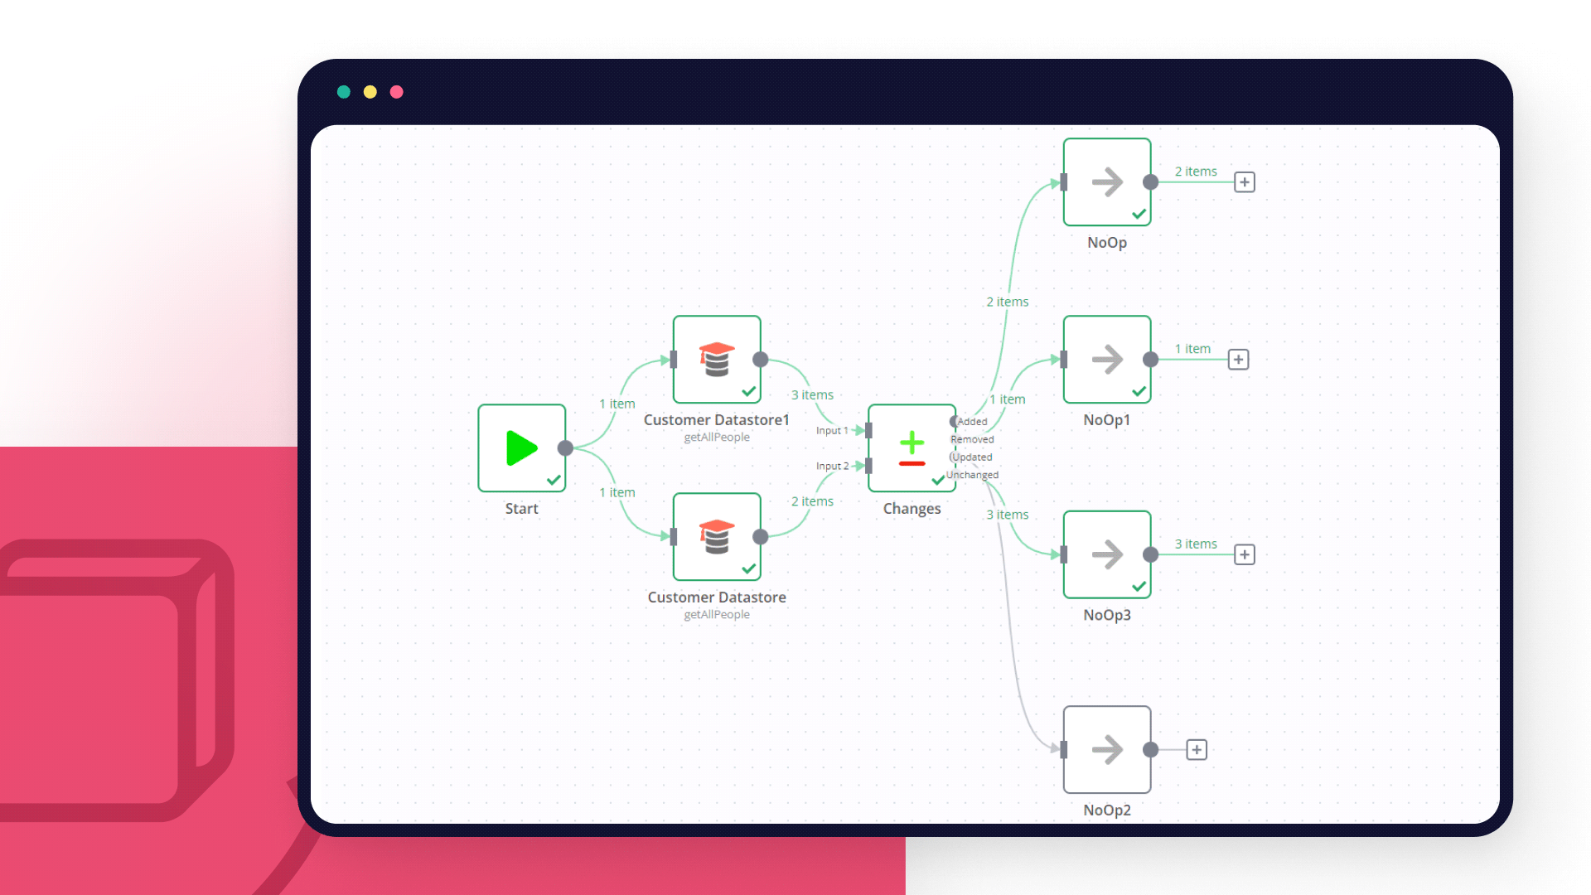Click the Customer Datastore1 output connector dot
The height and width of the screenshot is (895, 1591).
coord(761,360)
